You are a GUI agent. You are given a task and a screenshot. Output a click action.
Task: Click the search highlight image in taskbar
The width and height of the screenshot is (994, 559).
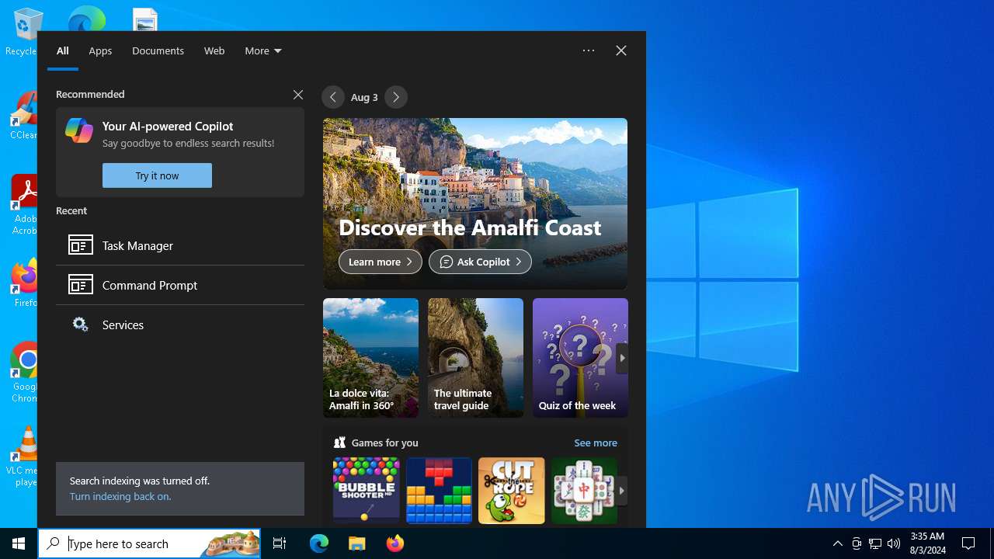click(x=231, y=543)
